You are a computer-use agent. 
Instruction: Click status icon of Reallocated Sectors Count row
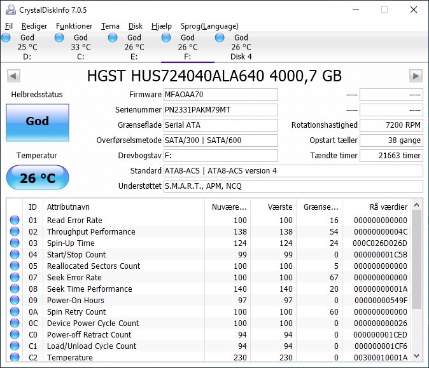(x=15, y=266)
